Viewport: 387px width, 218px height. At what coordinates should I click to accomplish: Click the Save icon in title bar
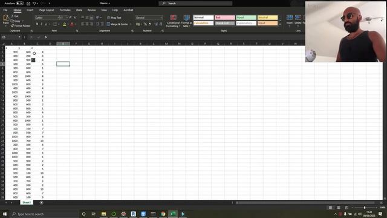click(28, 4)
